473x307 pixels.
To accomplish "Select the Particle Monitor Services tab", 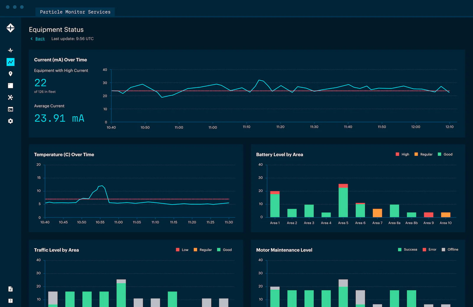I will (x=75, y=12).
